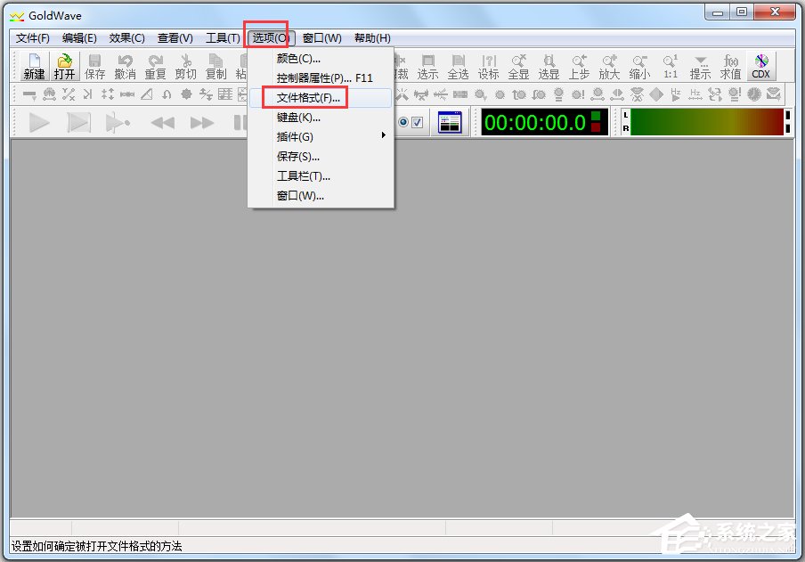This screenshot has height=562, width=805.
Task: Open the CDX CD reader tool
Action: click(x=760, y=66)
